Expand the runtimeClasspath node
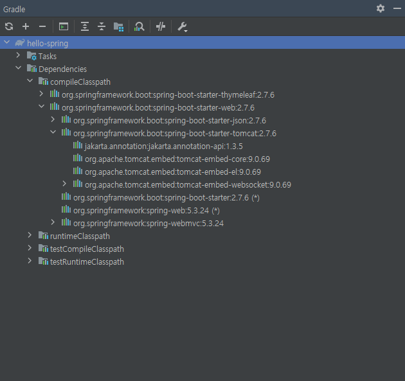The width and height of the screenshot is (405, 381). click(x=30, y=235)
